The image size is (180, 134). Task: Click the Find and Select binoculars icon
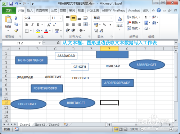(154, 23)
